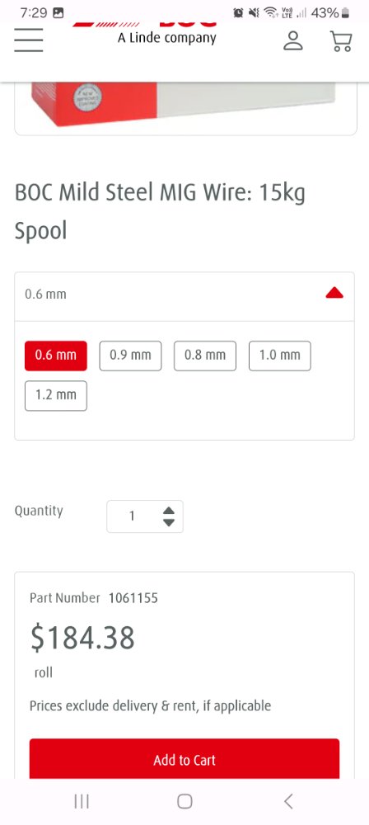
Task: Choose the 0.6 mm red option
Action: [56, 356]
